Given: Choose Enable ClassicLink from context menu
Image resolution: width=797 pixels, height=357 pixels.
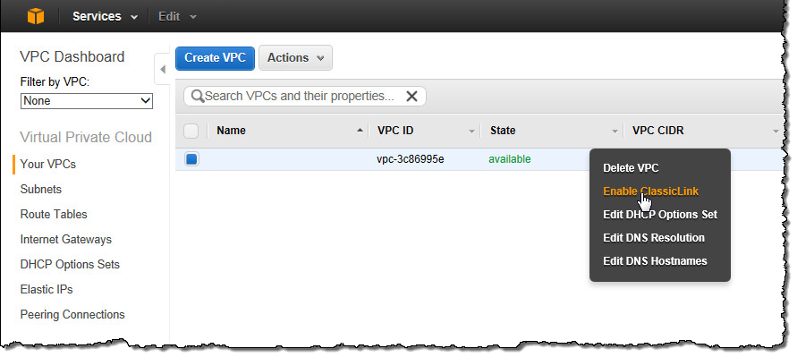Looking at the screenshot, I should pos(650,191).
